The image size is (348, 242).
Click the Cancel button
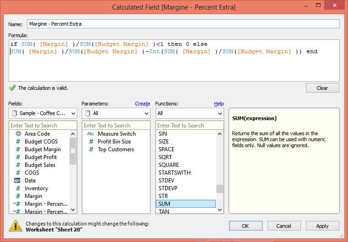[284, 226]
